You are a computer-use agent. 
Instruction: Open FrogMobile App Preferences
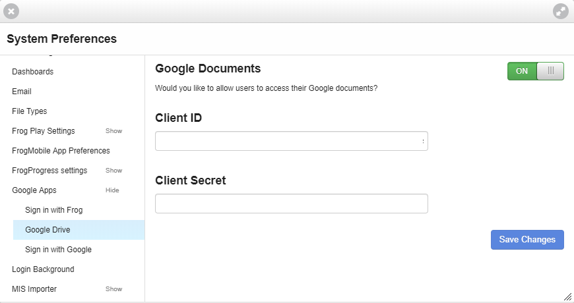point(61,151)
